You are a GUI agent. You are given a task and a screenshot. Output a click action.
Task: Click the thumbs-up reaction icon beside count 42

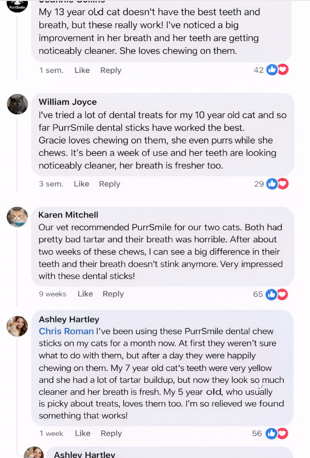point(271,70)
